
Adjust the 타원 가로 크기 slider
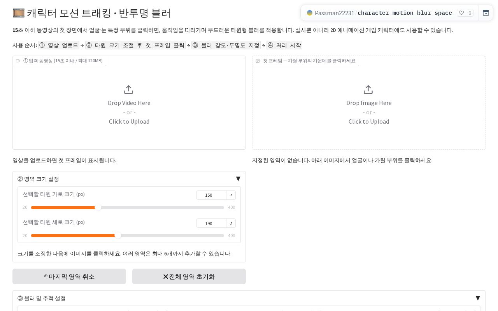(x=128, y=208)
